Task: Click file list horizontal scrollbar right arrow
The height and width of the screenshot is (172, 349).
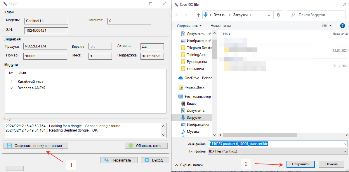Action: coord(347,135)
